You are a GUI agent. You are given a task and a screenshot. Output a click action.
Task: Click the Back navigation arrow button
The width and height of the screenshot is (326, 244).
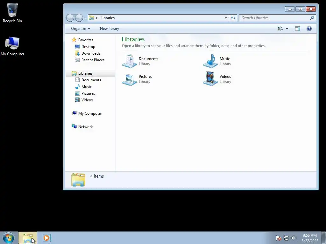click(70, 18)
